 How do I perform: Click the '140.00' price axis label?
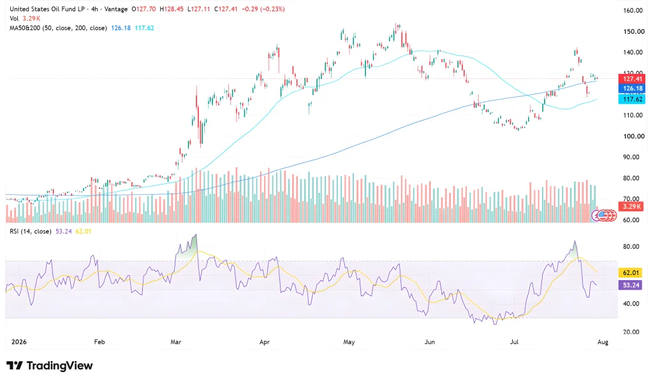633,52
